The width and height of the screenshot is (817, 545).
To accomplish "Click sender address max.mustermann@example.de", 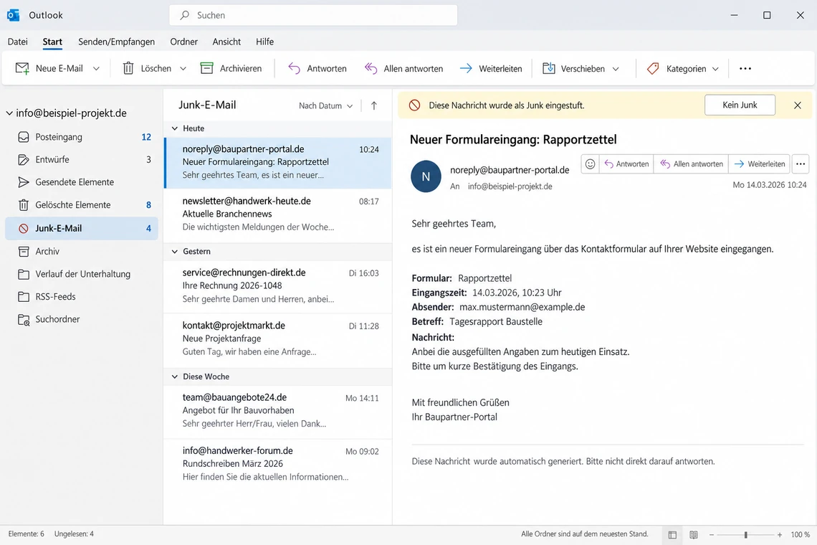I will pyautogui.click(x=522, y=307).
